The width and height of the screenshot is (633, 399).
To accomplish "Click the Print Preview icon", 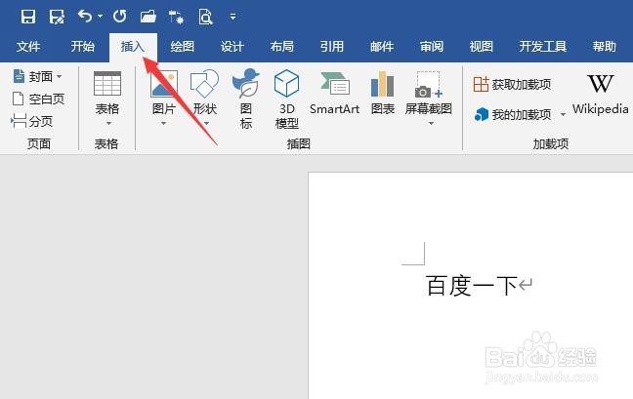I will (205, 18).
